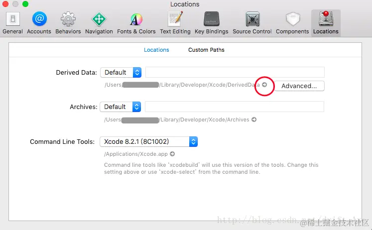Click the /Applications/Xcode.app path text

(136, 154)
